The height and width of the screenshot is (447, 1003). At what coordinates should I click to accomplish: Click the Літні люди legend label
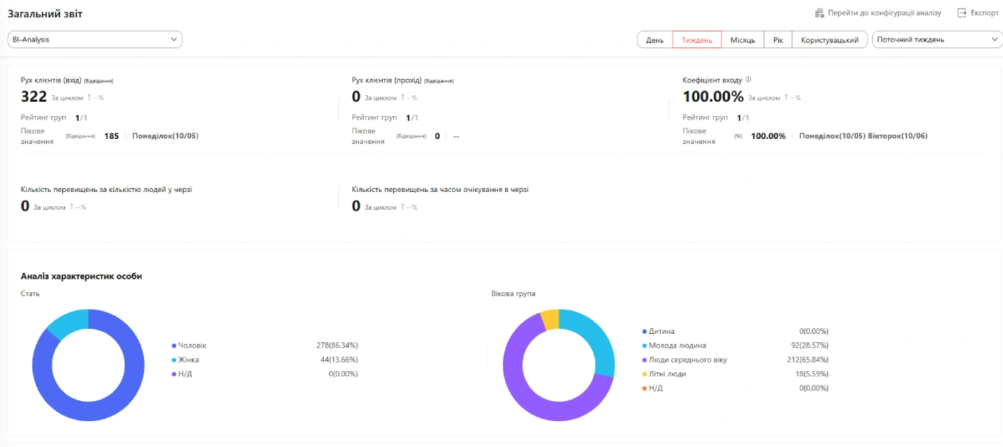pos(668,374)
